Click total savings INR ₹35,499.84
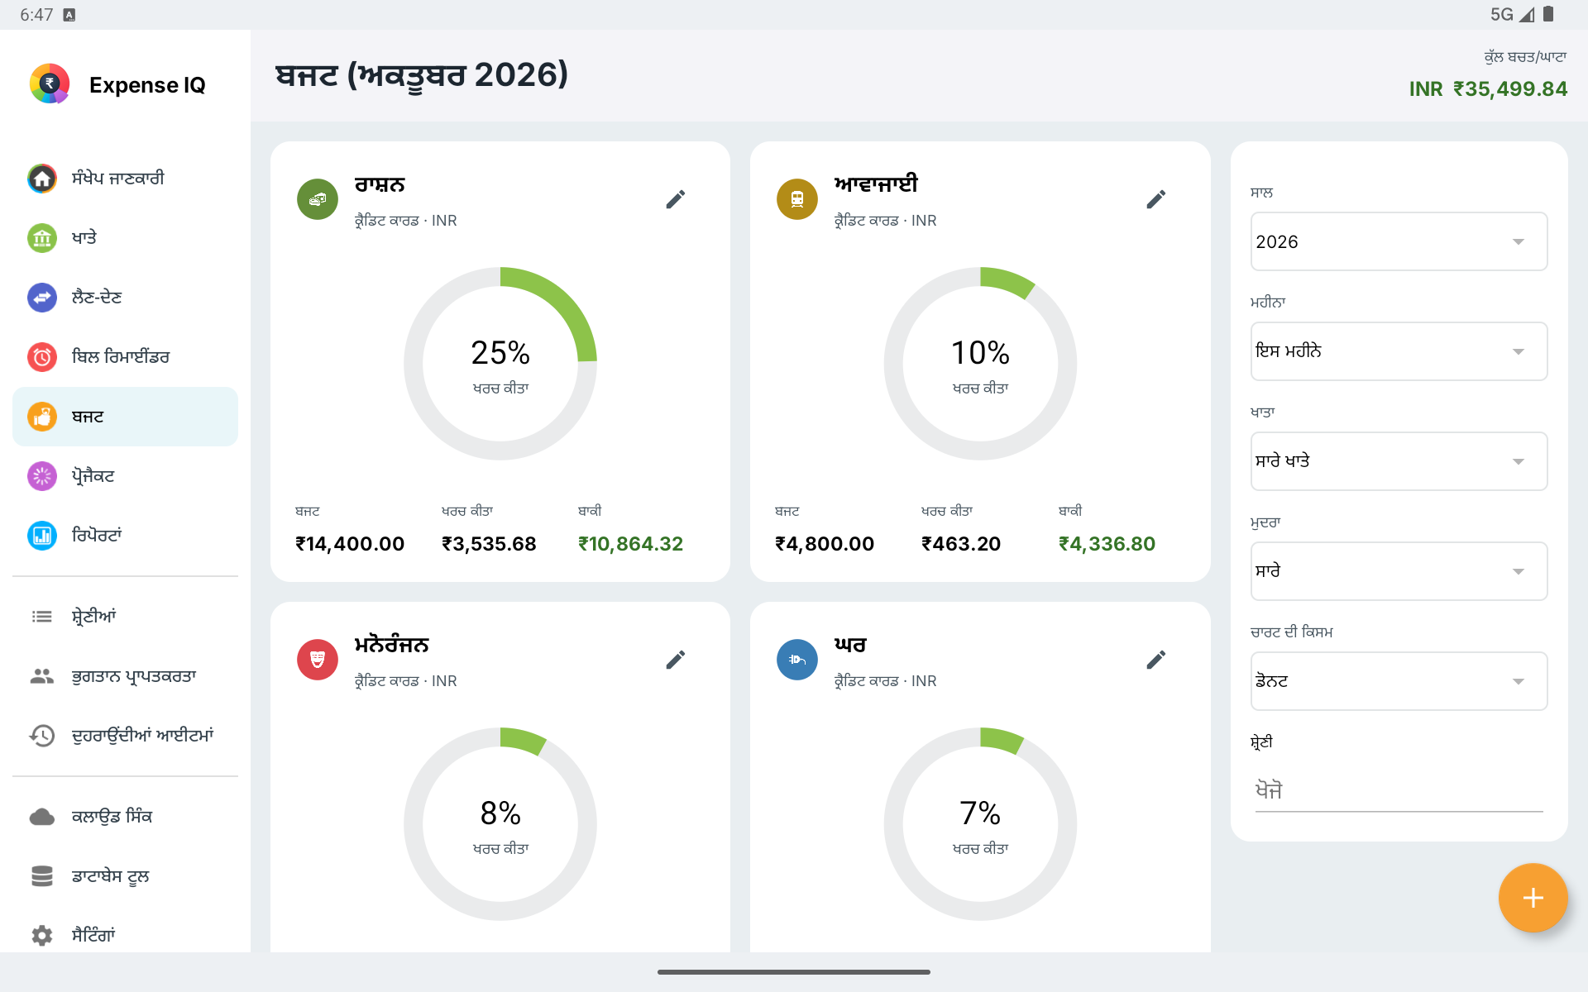 point(1488,89)
